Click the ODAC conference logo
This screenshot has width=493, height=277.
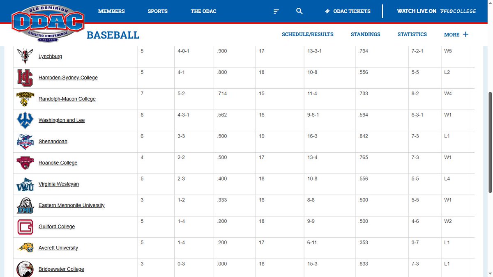click(x=48, y=24)
